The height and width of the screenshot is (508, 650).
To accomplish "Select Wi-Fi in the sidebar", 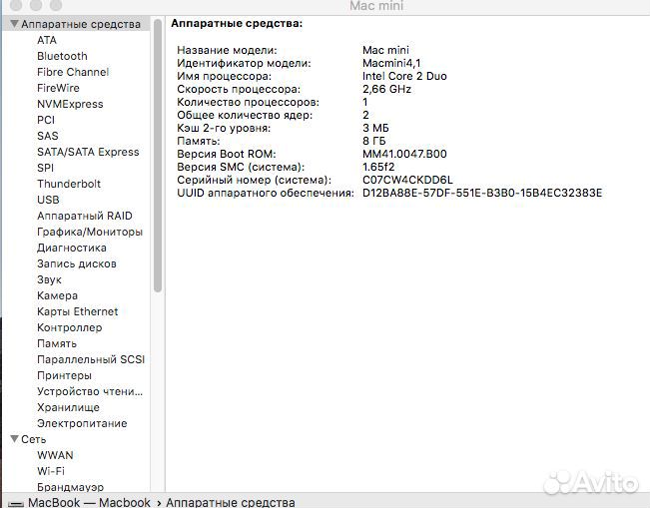I will click(51, 471).
